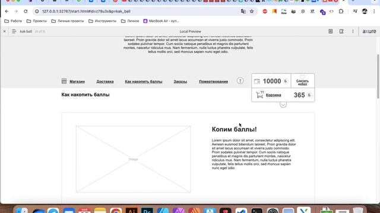The image size is (380, 213).
Task: Click the site info icon in address bar
Action: (x=37, y=11)
